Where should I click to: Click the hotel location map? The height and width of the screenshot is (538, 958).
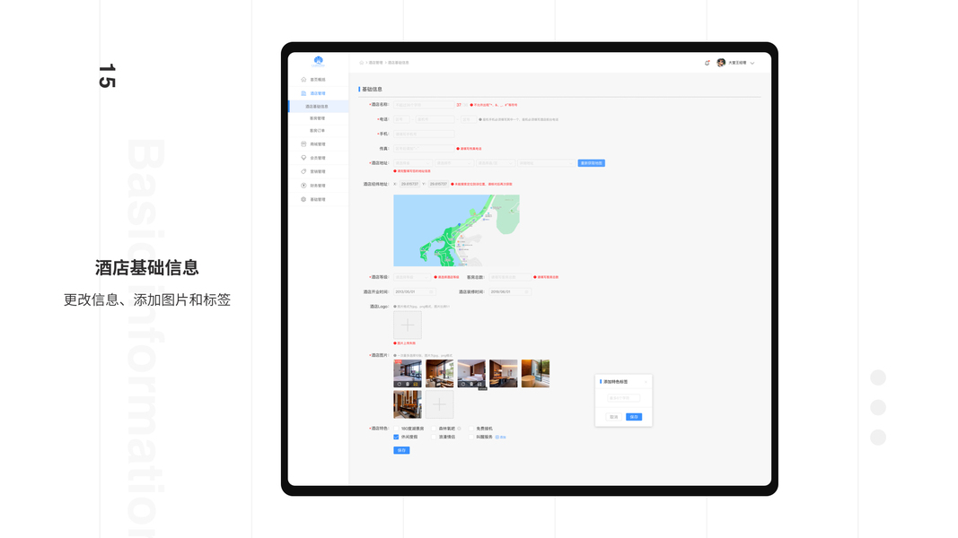(456, 230)
